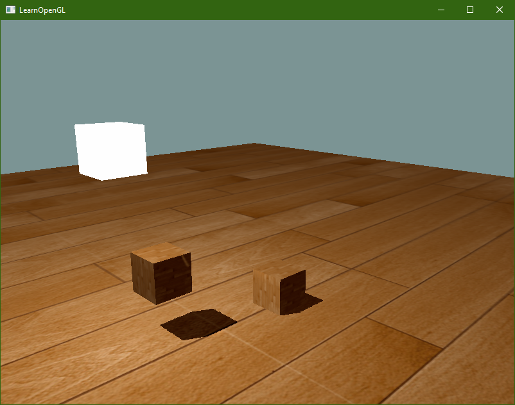Click the right side face of left wooden cube
The width and height of the screenshot is (515, 405).
click(175, 277)
